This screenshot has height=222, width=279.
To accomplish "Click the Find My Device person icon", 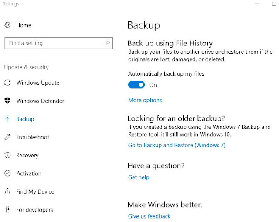I will (7, 191).
